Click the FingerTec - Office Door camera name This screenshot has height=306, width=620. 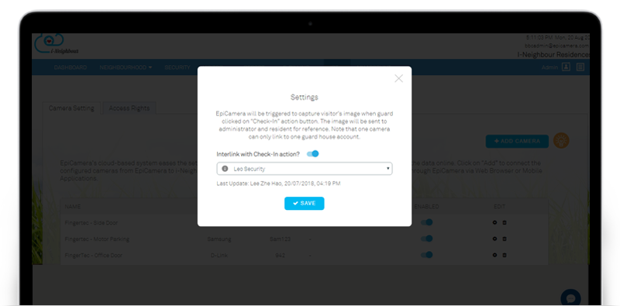tap(93, 256)
